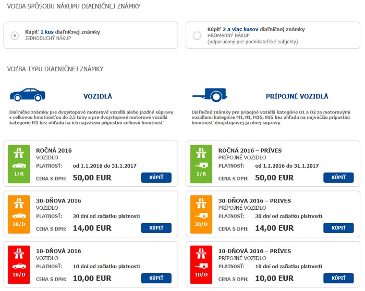Buy the 10-dňová 2016 vehicle vignette
The width and height of the screenshot is (365, 291).
[x=156, y=278]
